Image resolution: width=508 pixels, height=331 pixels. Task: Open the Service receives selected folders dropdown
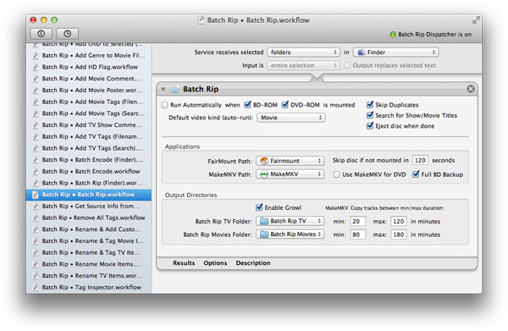[303, 52]
